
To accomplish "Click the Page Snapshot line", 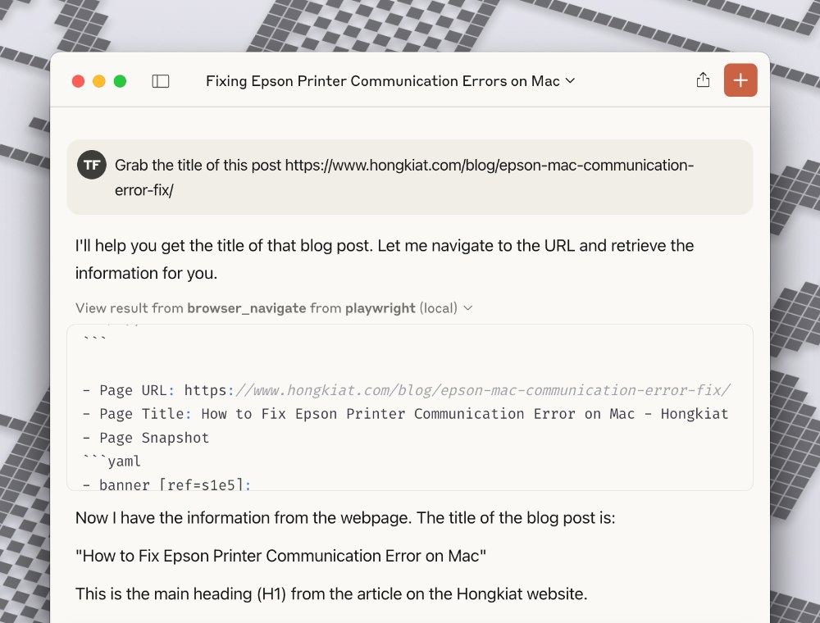I will (x=146, y=438).
